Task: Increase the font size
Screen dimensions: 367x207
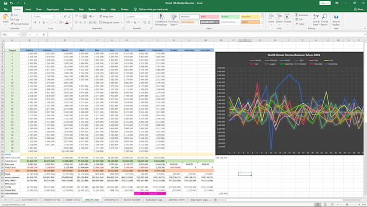Action: pos(65,17)
